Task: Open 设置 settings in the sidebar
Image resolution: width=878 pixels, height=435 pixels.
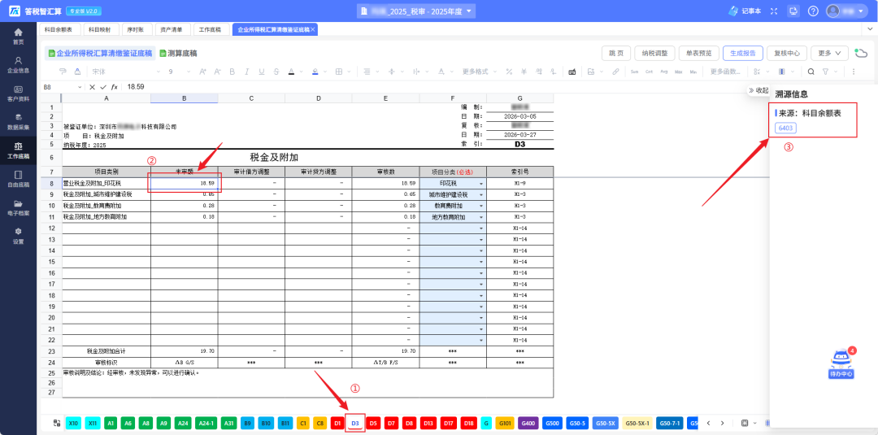Action: pos(19,236)
